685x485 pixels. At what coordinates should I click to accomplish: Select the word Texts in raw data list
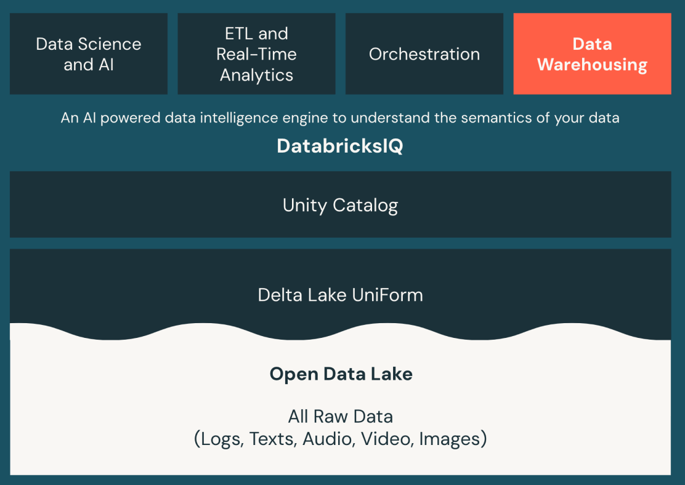pos(273,439)
